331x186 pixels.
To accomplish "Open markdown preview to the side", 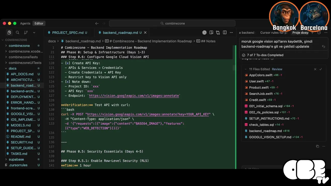I will [x=211, y=33].
